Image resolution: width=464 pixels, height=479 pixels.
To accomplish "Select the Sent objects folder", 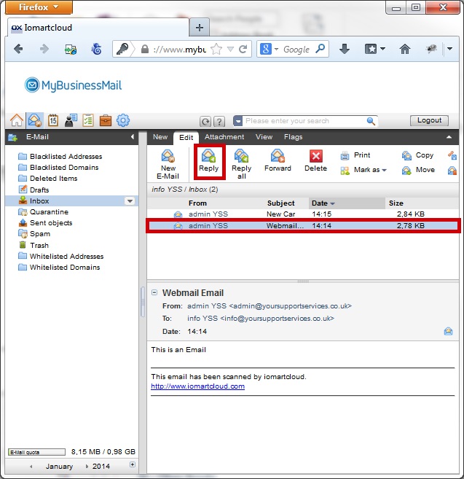I will (x=50, y=223).
